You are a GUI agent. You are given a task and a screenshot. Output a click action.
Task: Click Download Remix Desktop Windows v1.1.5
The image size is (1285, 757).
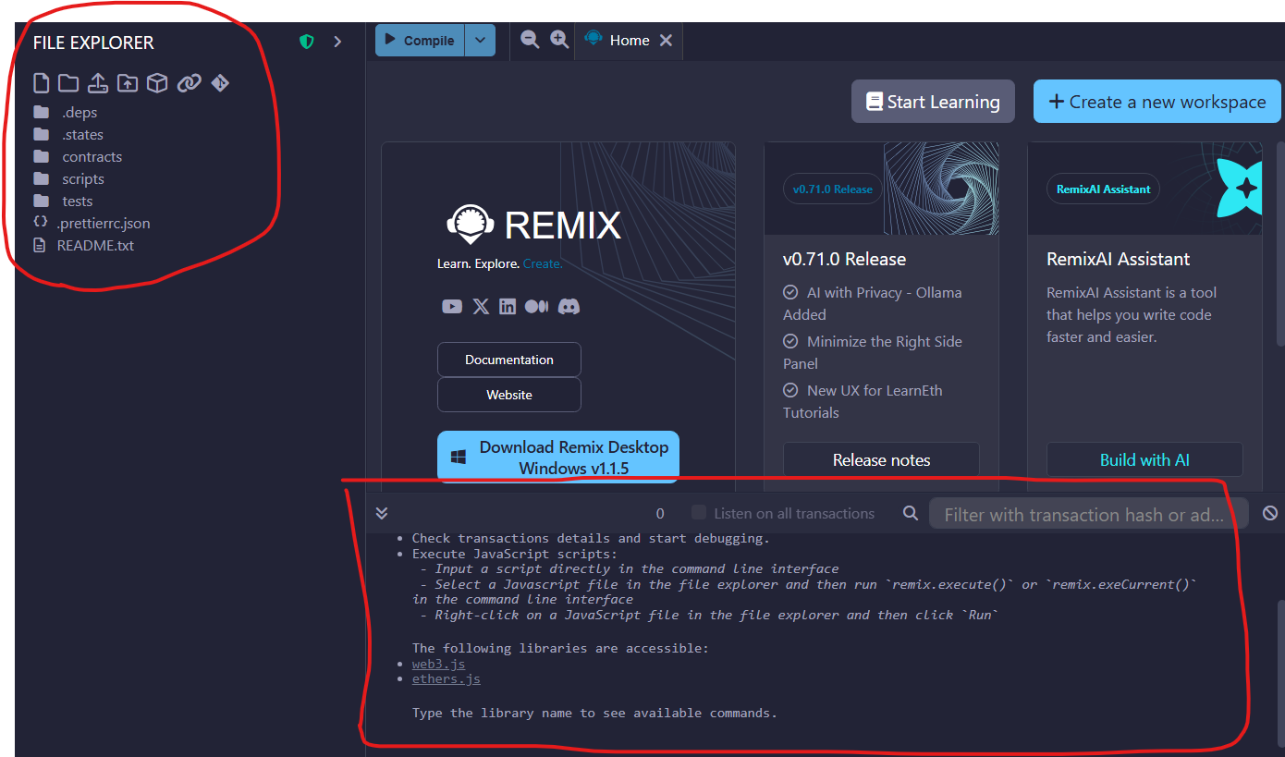pos(558,457)
